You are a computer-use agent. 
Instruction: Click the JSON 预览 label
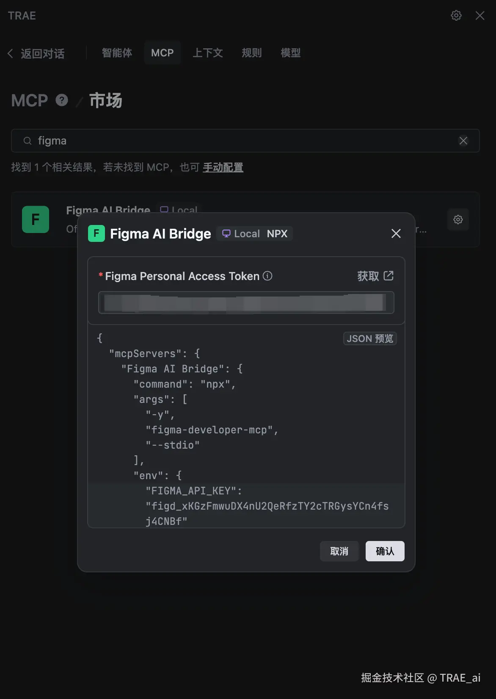coord(369,338)
